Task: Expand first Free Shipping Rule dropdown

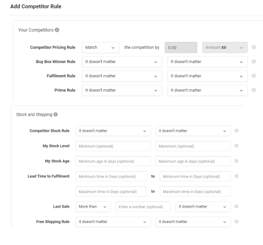Action: 113,222
